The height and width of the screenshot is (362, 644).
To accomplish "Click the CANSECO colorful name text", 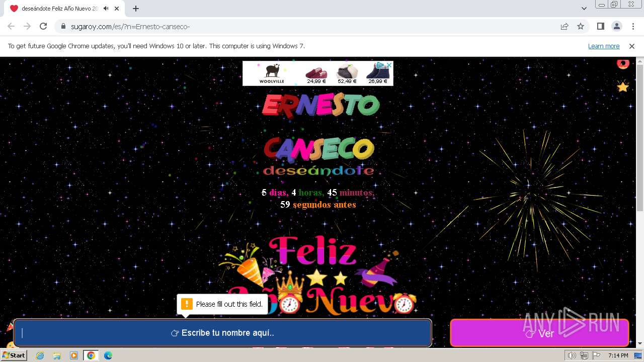I will pos(319,149).
